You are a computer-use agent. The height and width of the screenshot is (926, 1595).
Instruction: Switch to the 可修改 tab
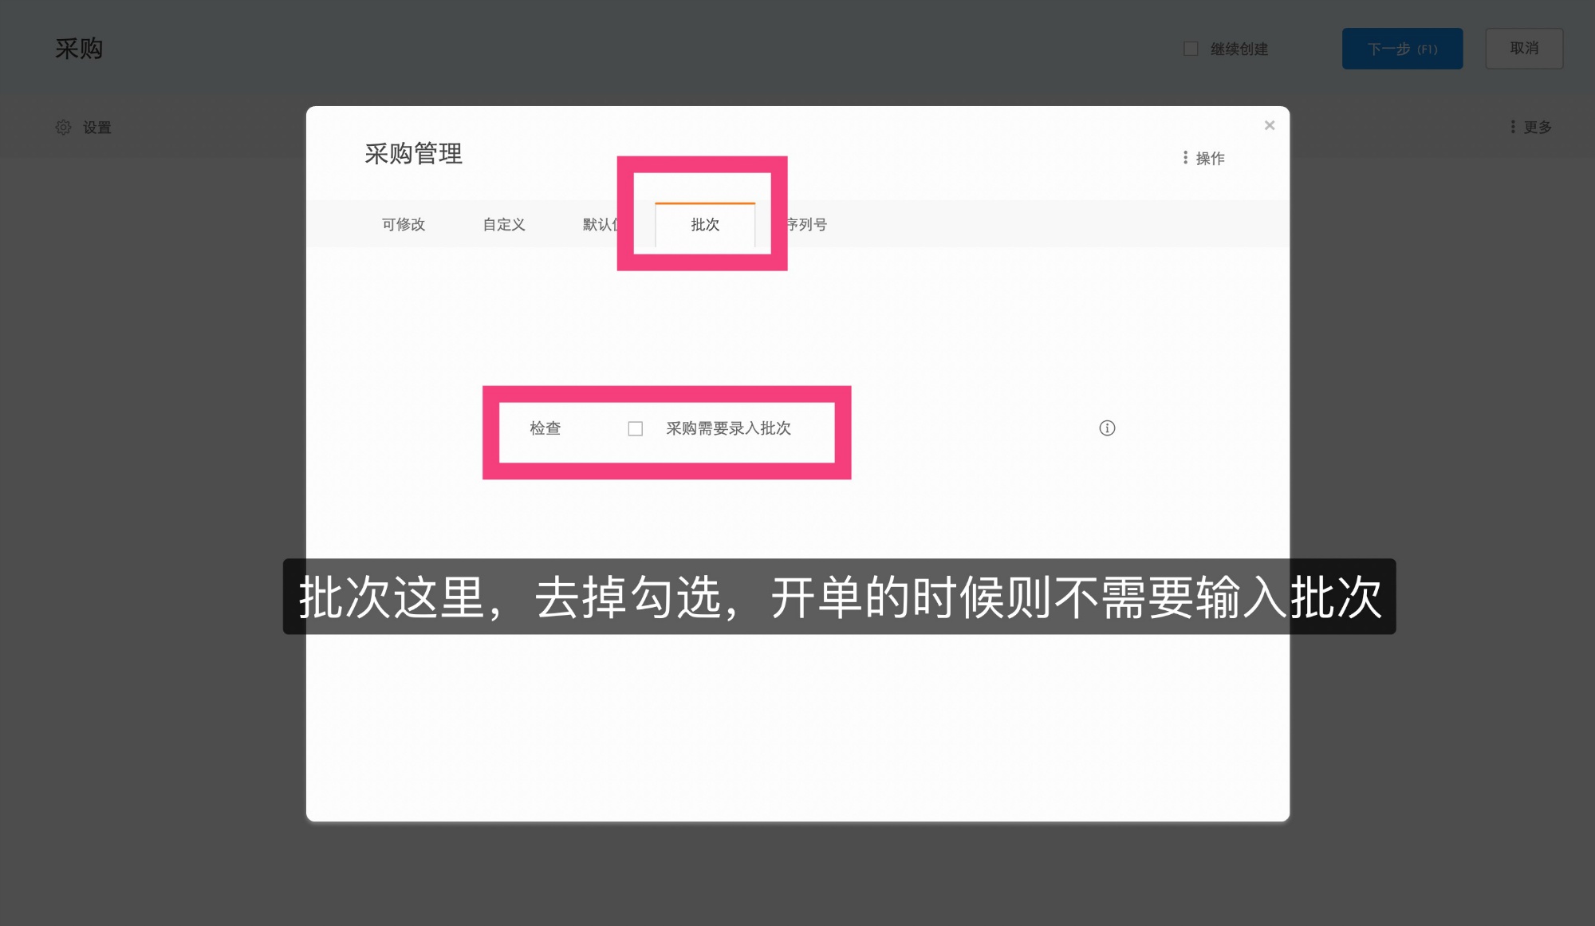click(x=403, y=225)
